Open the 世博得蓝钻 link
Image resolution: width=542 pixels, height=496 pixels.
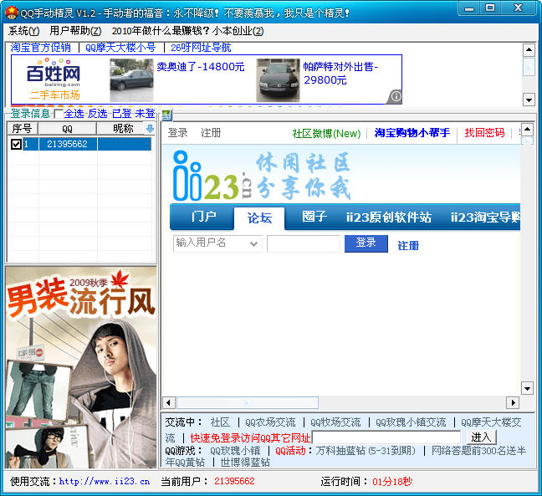pos(245,463)
